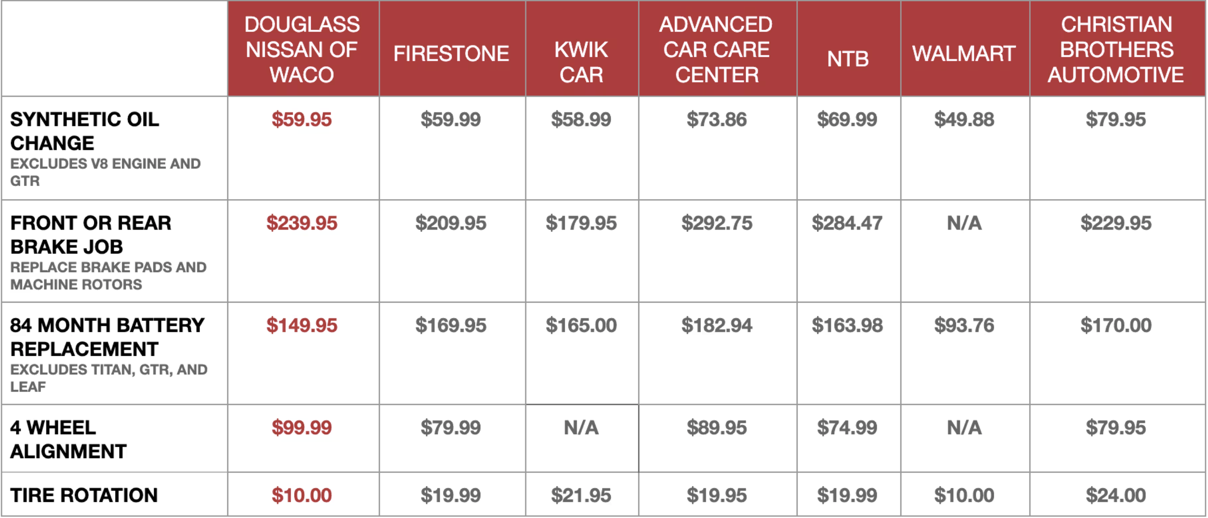Select the Walmart column header
This screenshot has height=518, width=1208.
[964, 54]
